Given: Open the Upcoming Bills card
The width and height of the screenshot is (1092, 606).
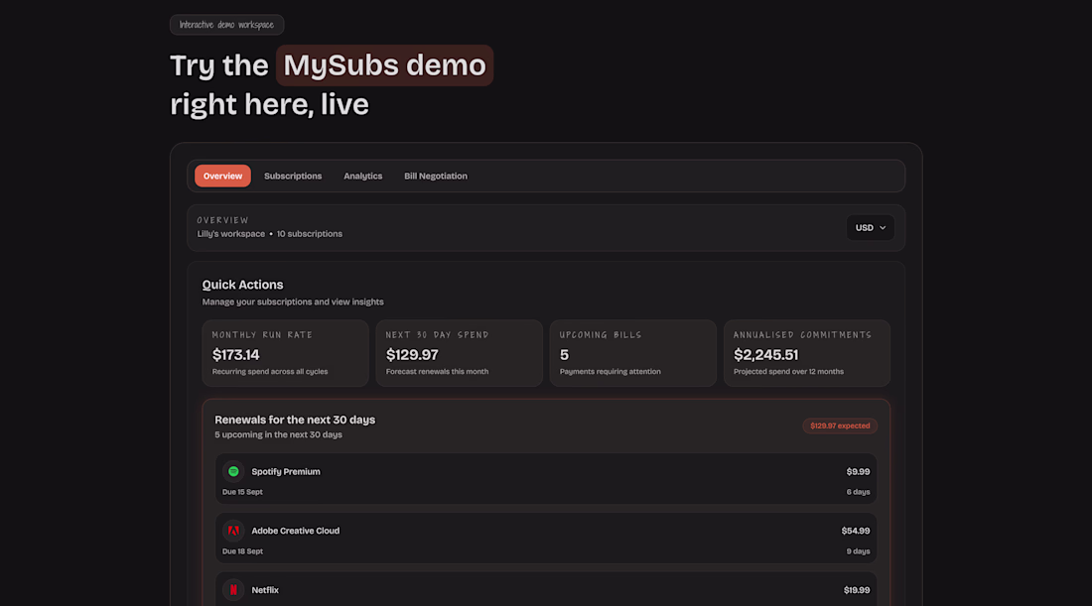Looking at the screenshot, I should (x=633, y=353).
